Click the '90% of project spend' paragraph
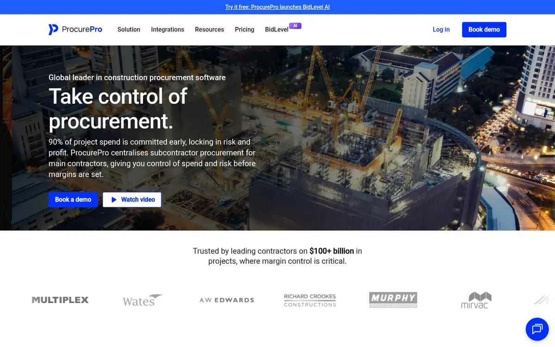Image resolution: width=555 pixels, height=347 pixels. [152, 158]
